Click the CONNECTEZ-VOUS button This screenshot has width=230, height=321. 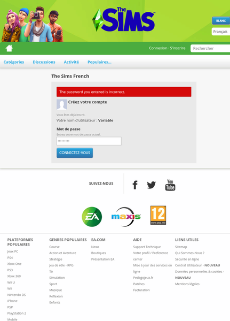(x=75, y=152)
